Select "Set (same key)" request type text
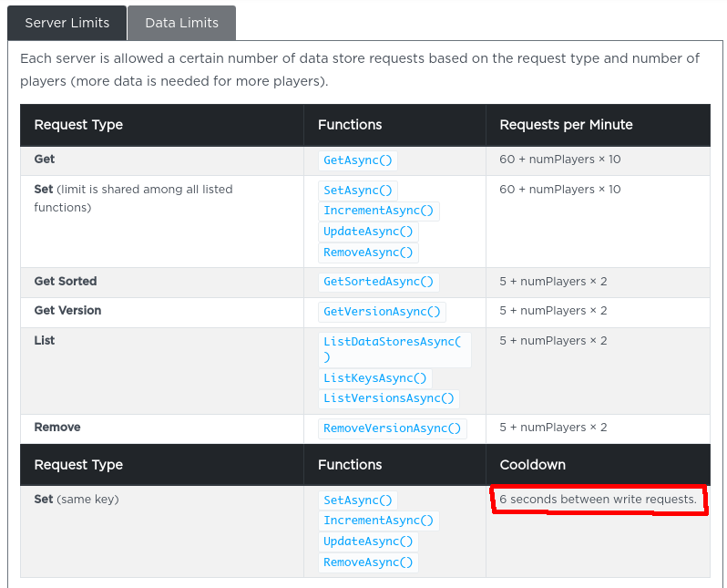Screen dimensions: 727x588 click(77, 500)
